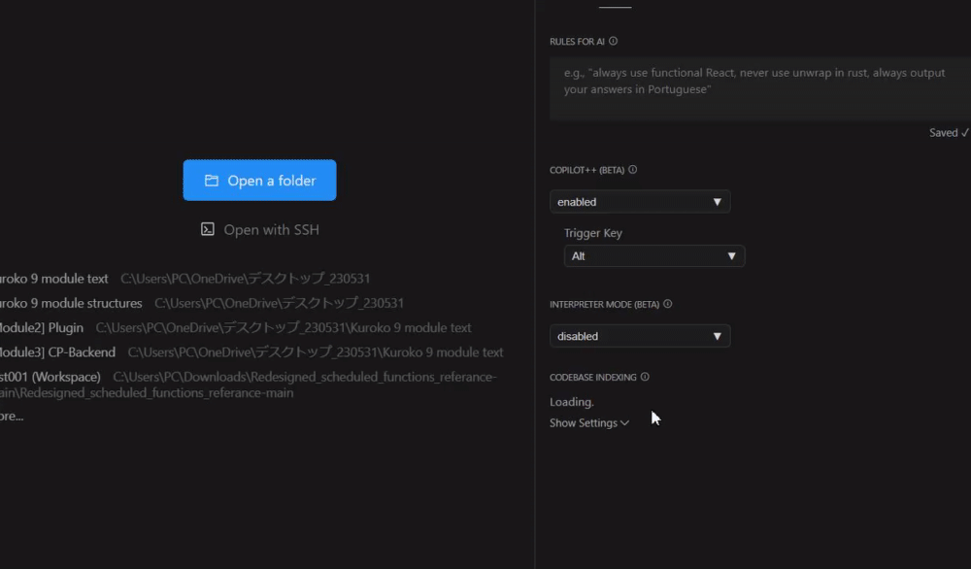Expand Show Settings under Codebase Indexing

pyautogui.click(x=589, y=423)
